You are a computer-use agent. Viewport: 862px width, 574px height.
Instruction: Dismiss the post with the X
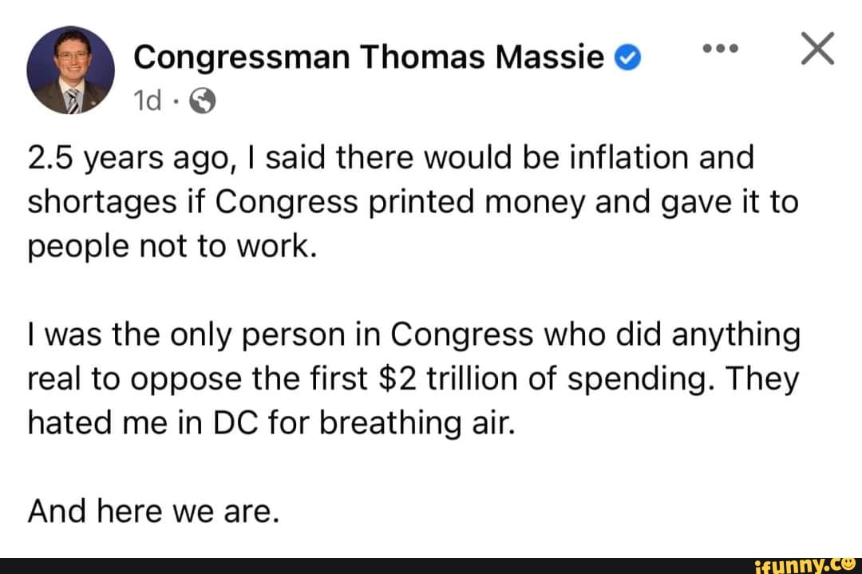tap(817, 48)
